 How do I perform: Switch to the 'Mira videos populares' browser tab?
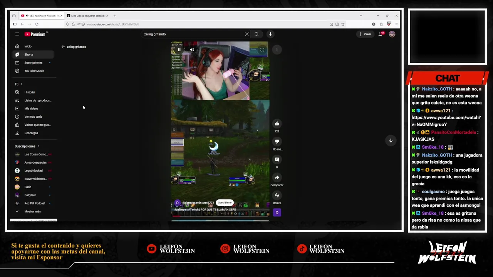point(87,16)
